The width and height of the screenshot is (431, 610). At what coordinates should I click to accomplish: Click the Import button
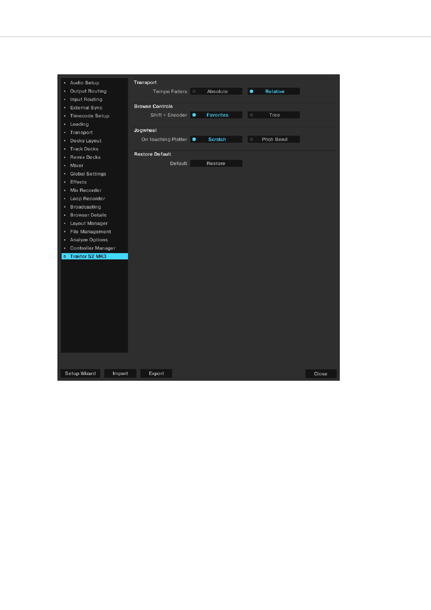click(x=120, y=373)
